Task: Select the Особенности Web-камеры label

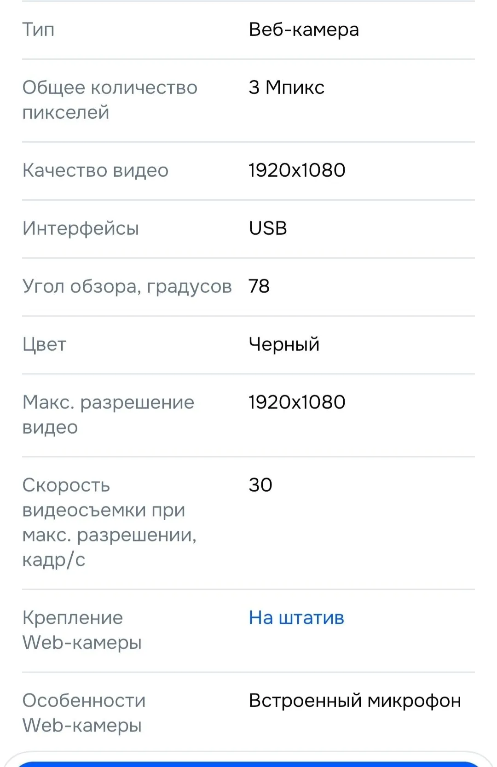Action: click(x=84, y=713)
